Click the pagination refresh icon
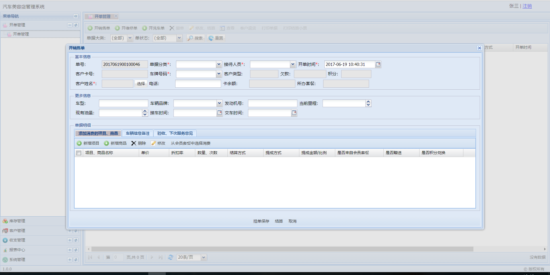 click(171, 257)
